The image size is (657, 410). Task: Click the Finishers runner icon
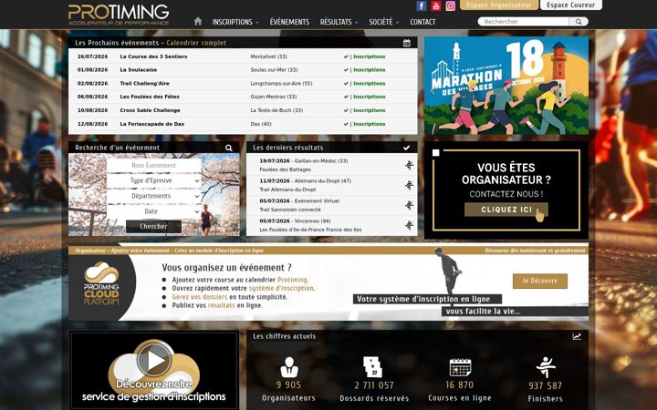(x=545, y=367)
